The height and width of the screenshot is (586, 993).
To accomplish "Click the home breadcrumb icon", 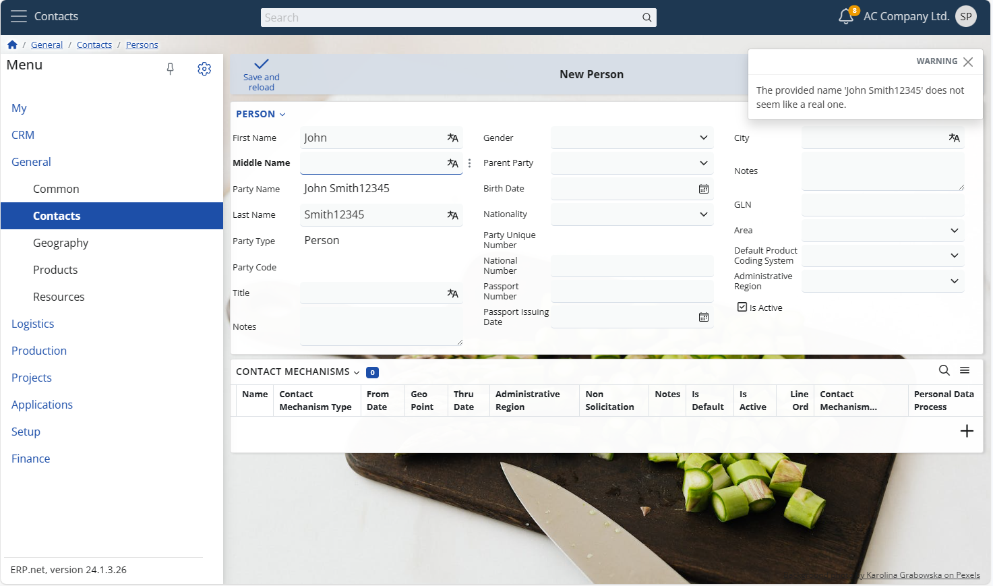I will (x=12, y=45).
